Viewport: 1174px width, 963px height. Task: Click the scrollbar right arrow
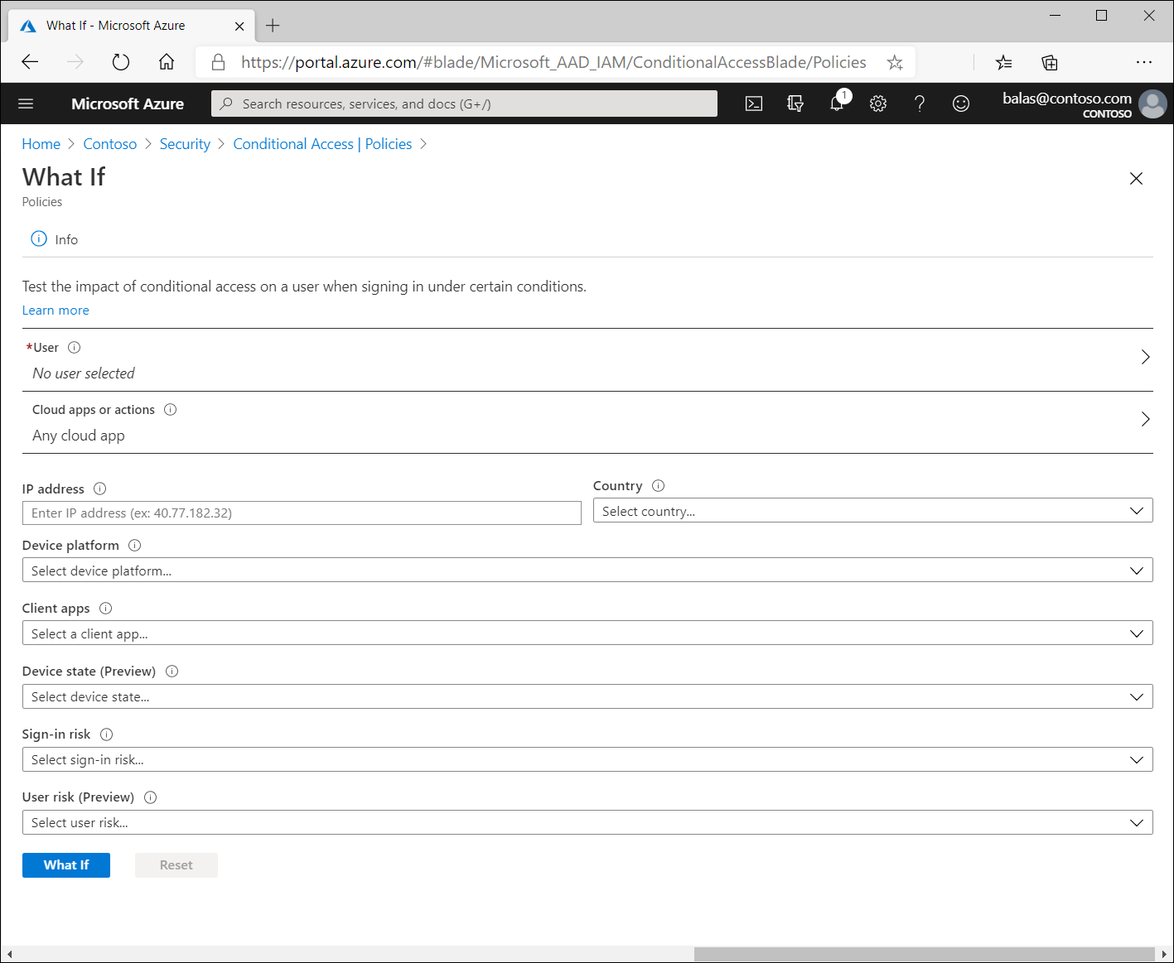pyautogui.click(x=1164, y=955)
